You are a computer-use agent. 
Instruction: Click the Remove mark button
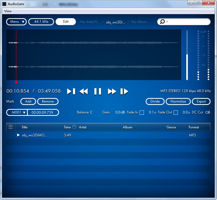[48, 102]
